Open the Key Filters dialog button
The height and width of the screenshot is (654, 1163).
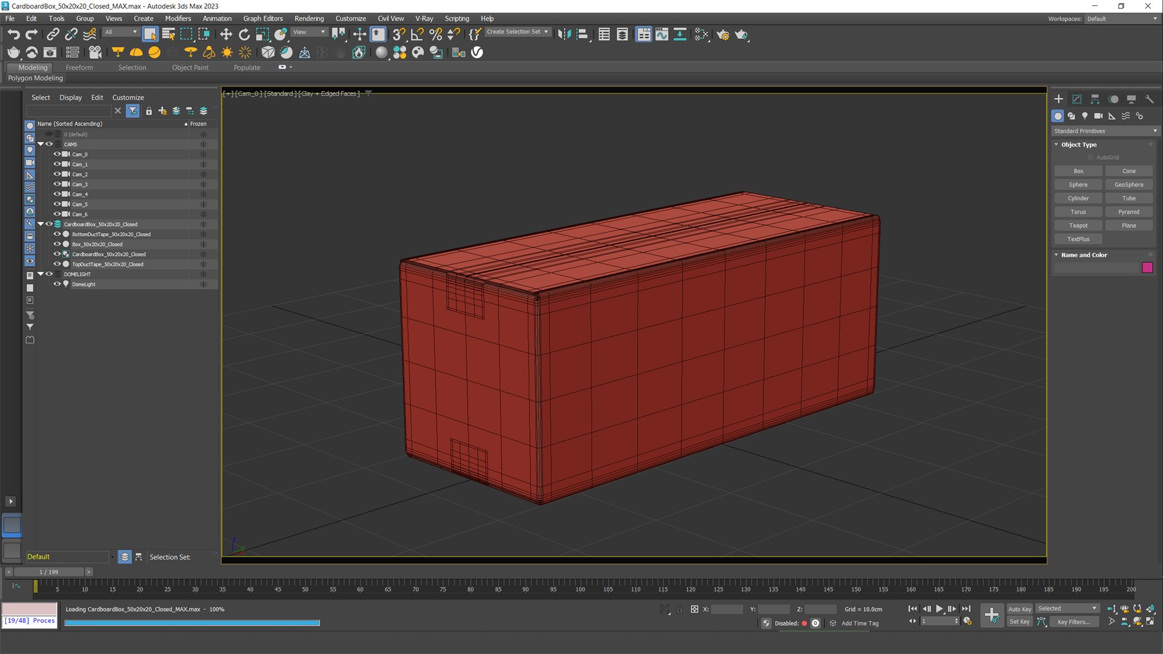[1074, 622]
